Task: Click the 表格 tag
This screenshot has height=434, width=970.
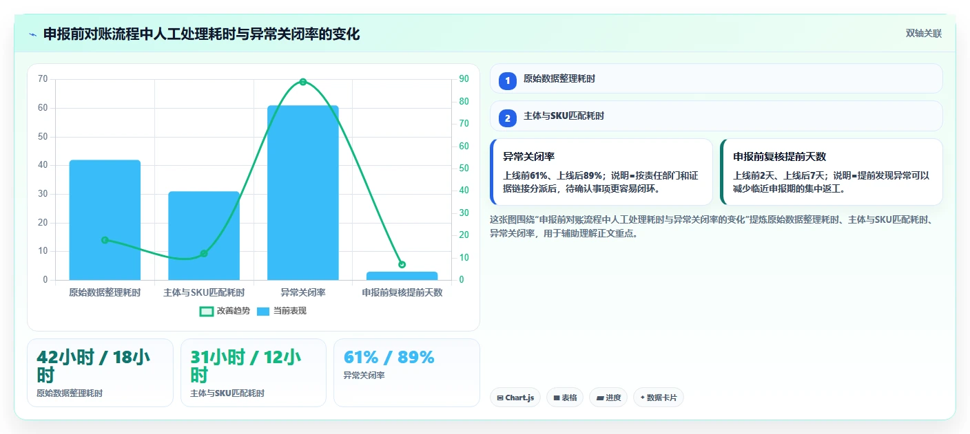Action: pos(565,398)
